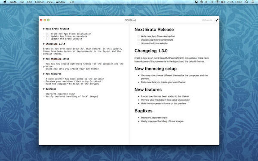
Task: Open the Format menu
Action: [39, 2]
